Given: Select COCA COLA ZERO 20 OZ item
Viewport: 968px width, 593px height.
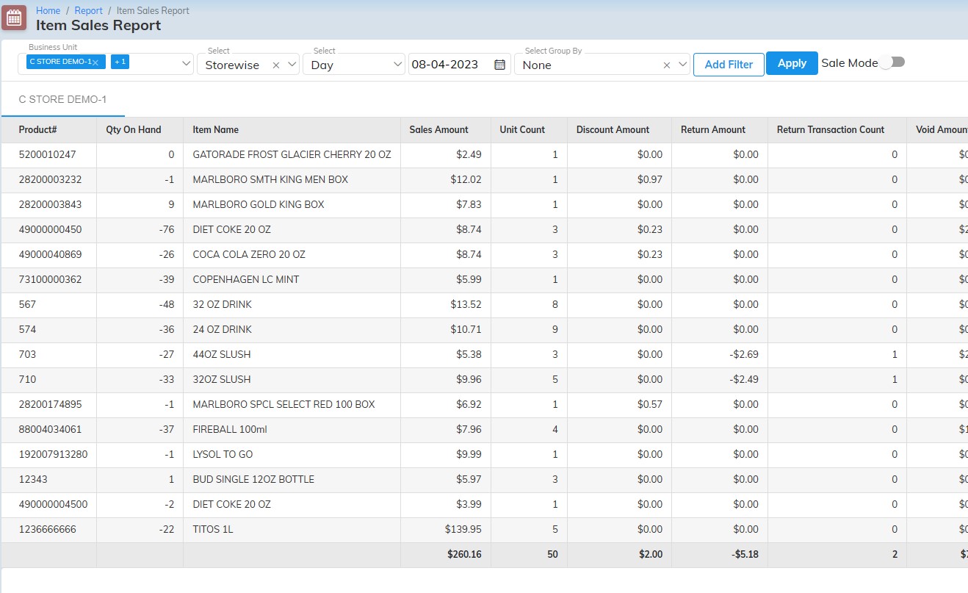Looking at the screenshot, I should [x=249, y=255].
